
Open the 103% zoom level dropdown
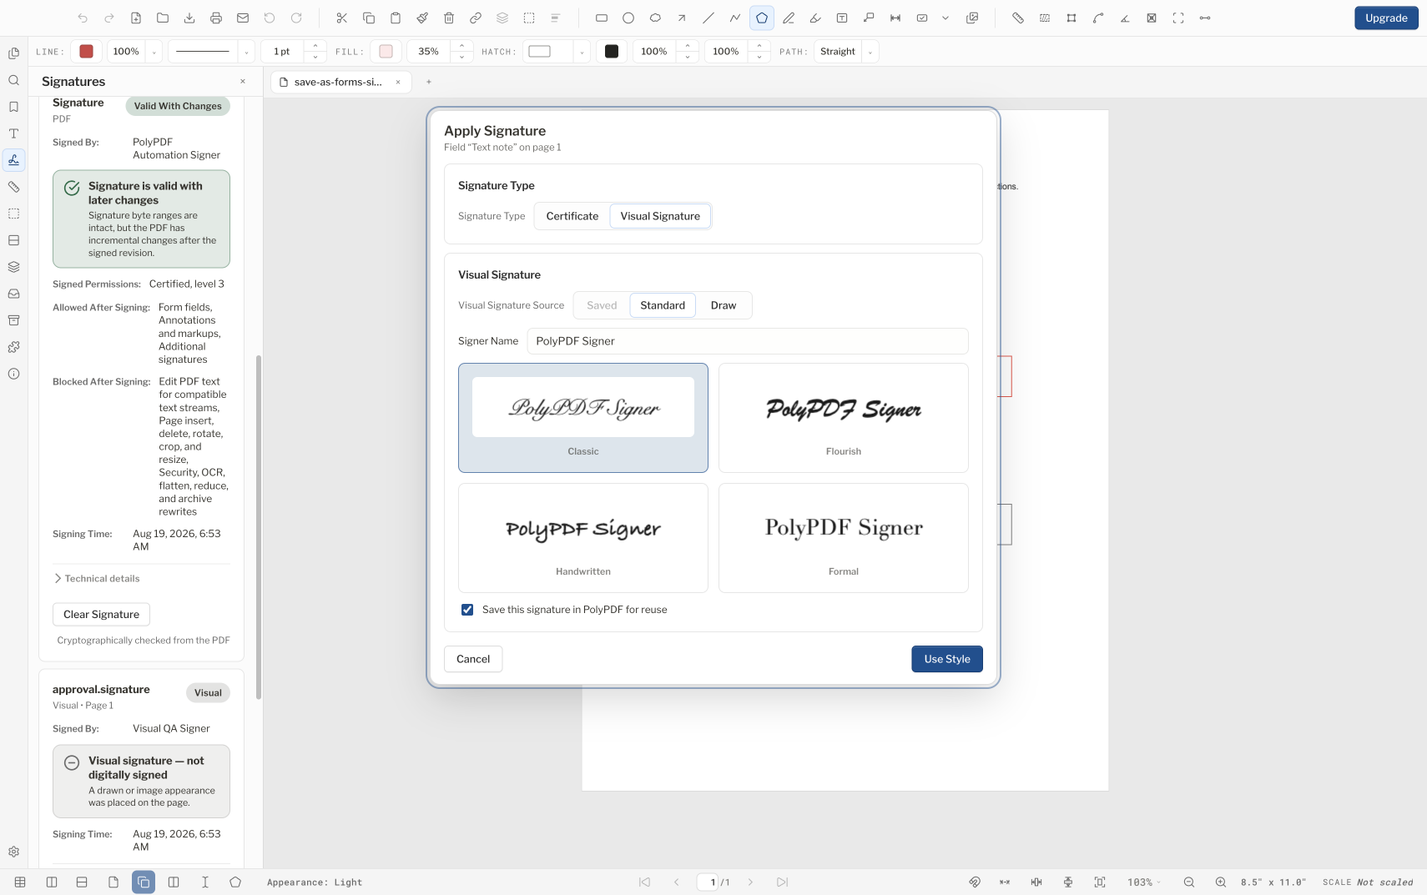coord(1144,882)
